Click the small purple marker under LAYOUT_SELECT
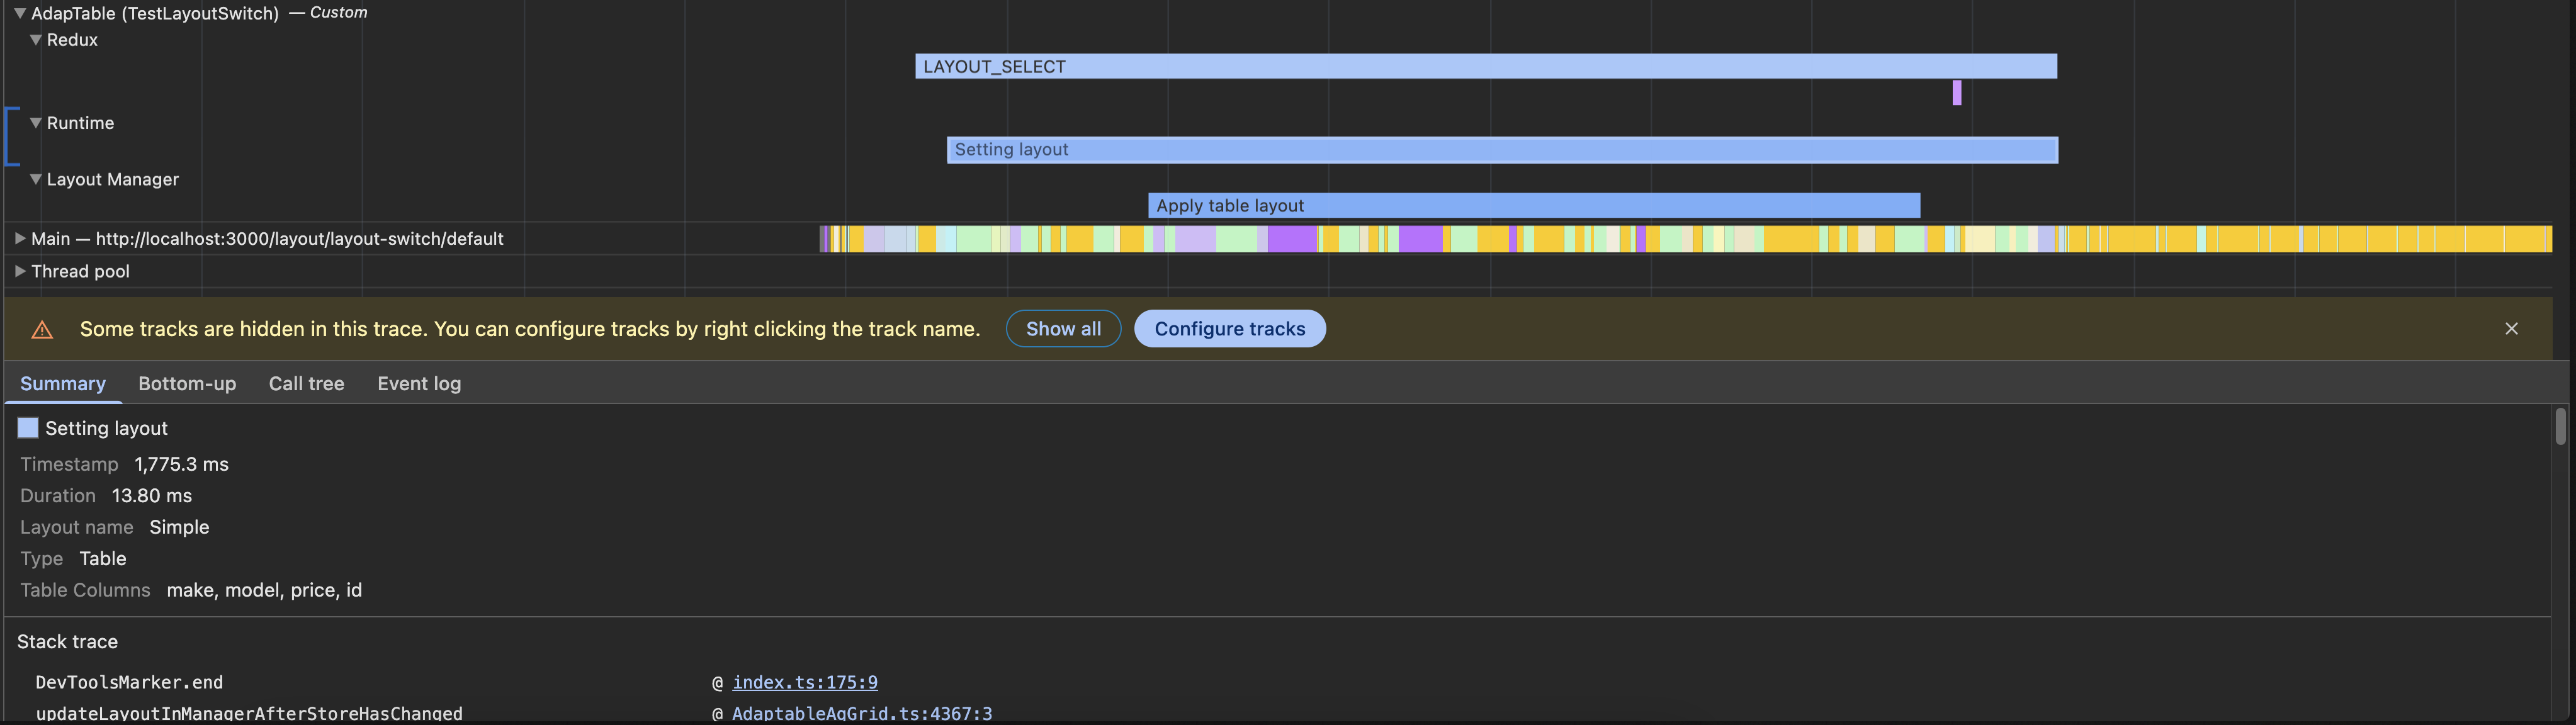2576x725 pixels. pos(1956,93)
